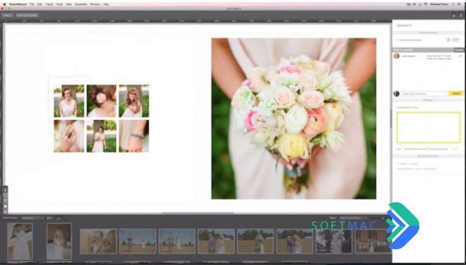466x265 pixels.
Task: Toggle the spread option button beside the heart
Action: [x=456, y=40]
